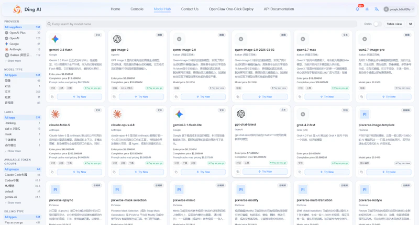The width and height of the screenshot is (419, 225).
Task: Copy qwen3.7-max model name icon
Action: click(x=300, y=97)
